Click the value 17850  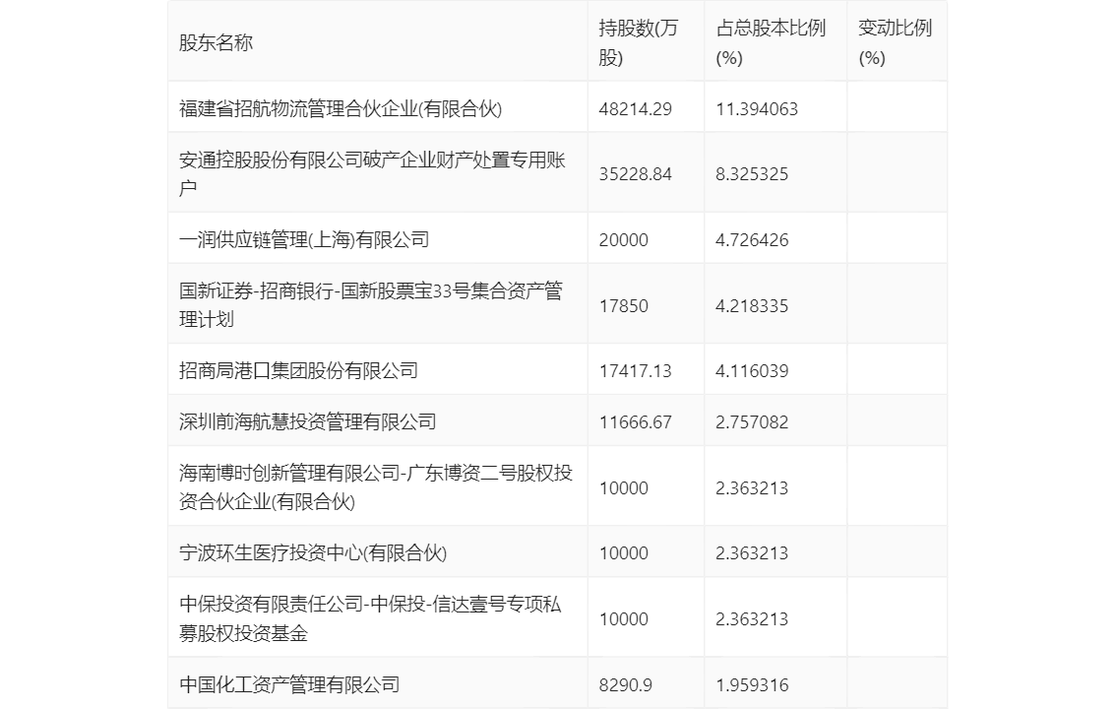[x=624, y=306]
